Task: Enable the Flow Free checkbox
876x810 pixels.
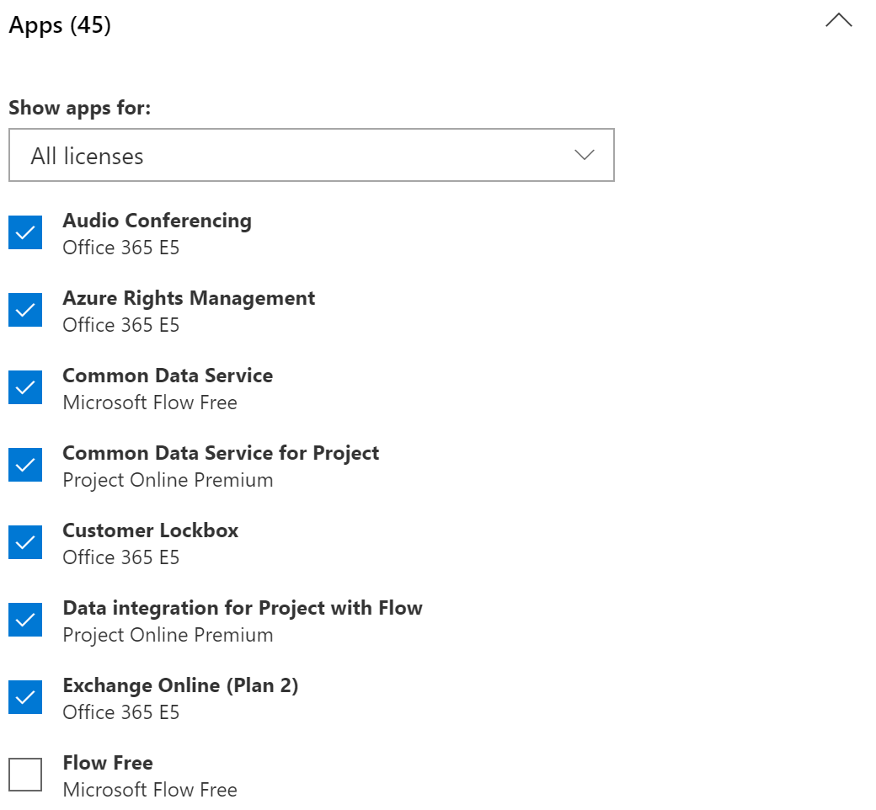Action: 25,775
